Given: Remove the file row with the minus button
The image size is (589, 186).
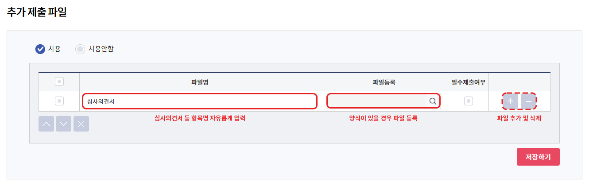Looking at the screenshot, I should 528,101.
